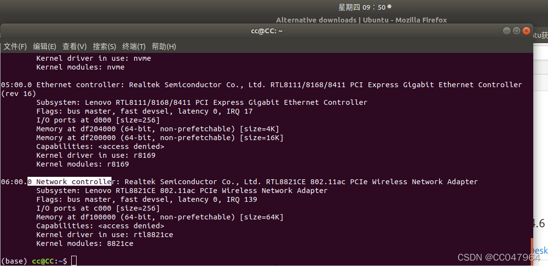Click the line Kernel driver in use: rtl8821ce
Image resolution: width=548 pixels, height=266 pixels.
pos(105,235)
